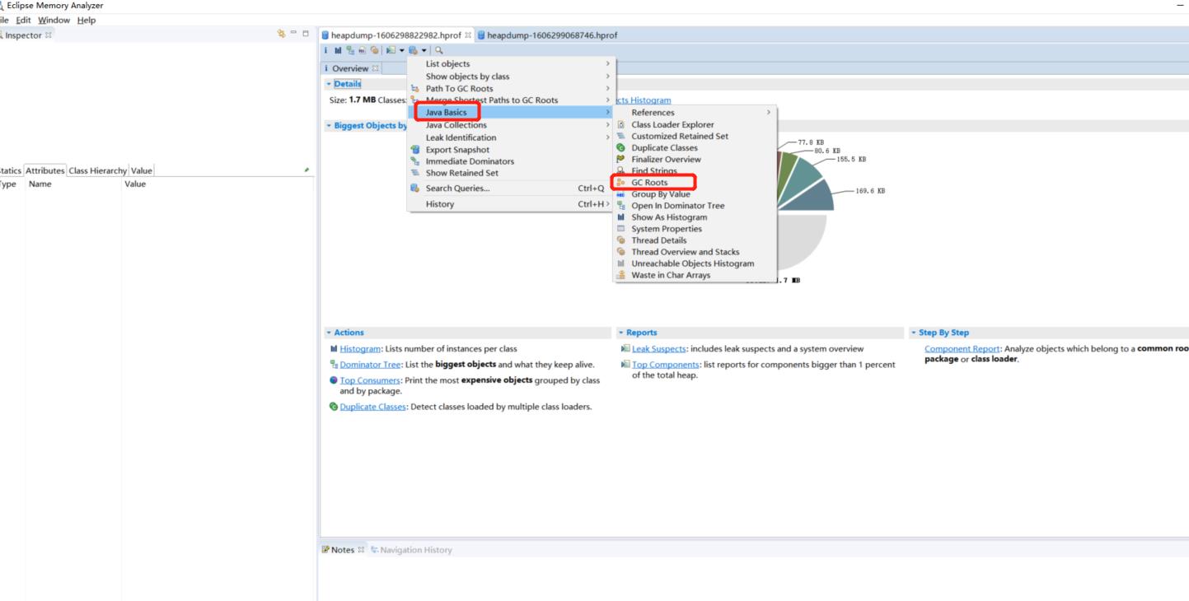
Task: Click the Histogram link under Actions
Action: [x=361, y=349]
